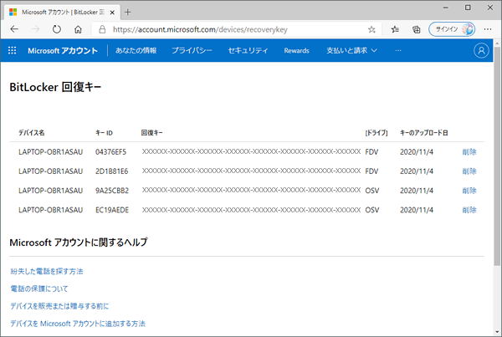Click the key ID EC19AEDE cell

tap(112, 210)
